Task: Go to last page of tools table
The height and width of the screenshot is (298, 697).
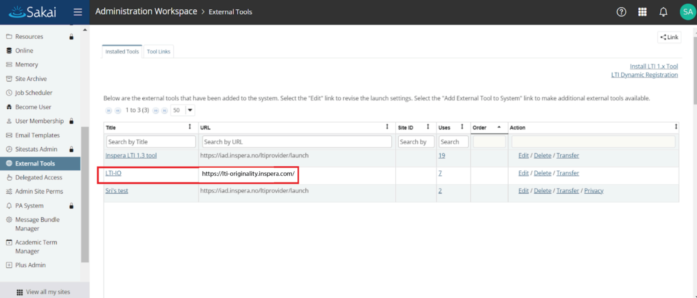Action: (x=165, y=110)
